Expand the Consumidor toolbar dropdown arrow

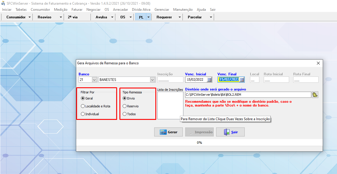click(x=29, y=17)
